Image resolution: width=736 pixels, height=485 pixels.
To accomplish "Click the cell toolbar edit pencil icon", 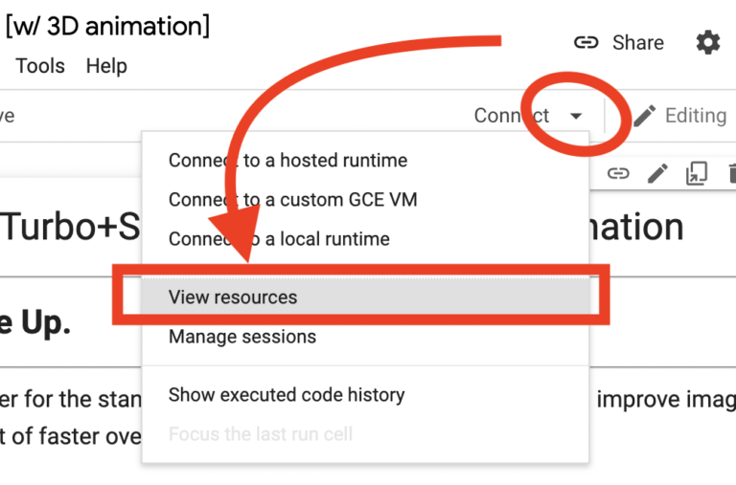I will pos(657,173).
